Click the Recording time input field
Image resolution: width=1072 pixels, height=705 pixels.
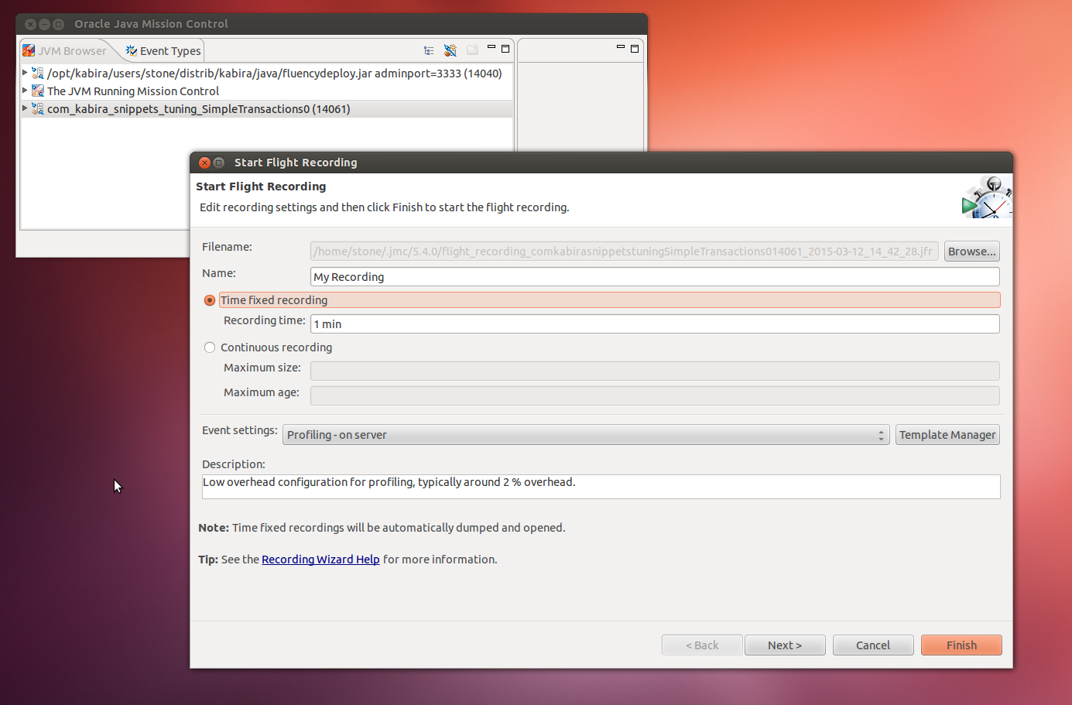click(x=655, y=324)
